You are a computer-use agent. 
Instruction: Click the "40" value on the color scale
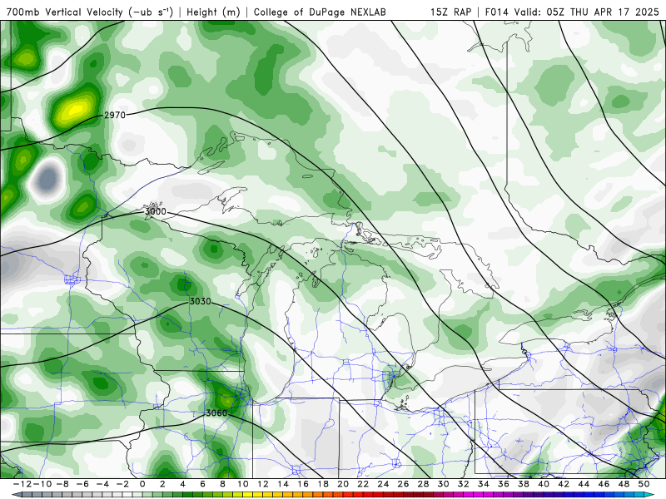pos(544,484)
